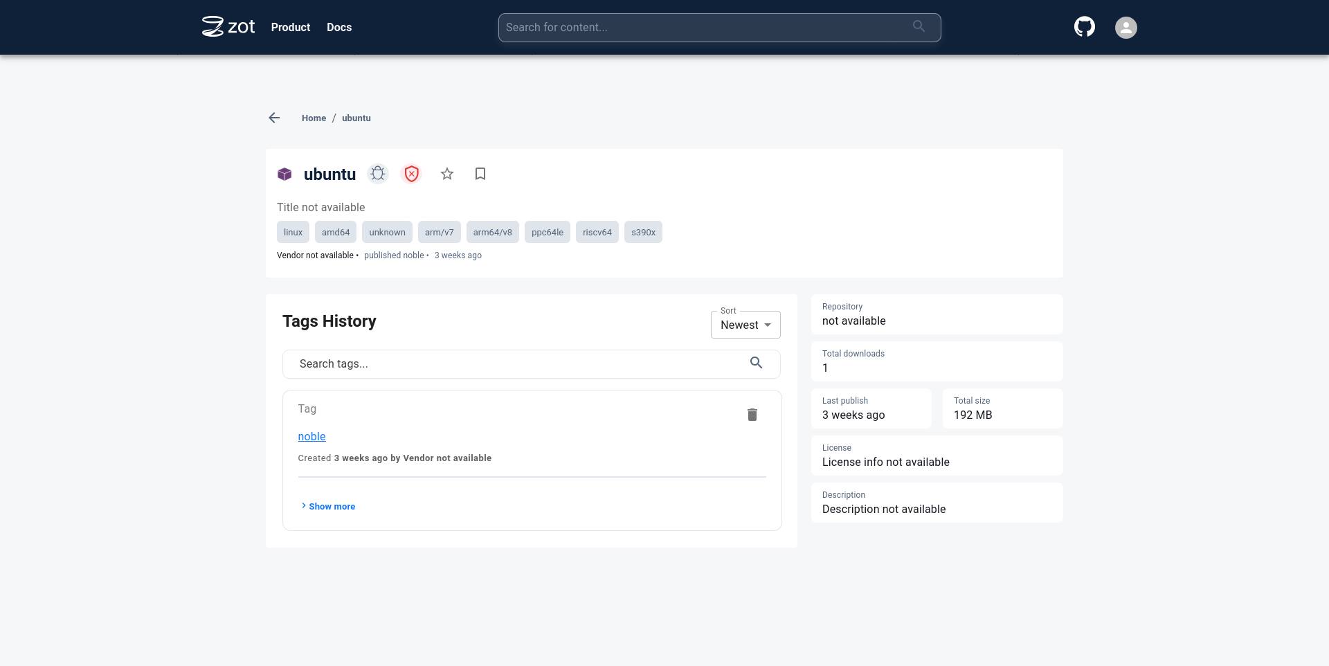This screenshot has width=1329, height=666.
Task: Open the user account avatar
Action: tap(1125, 28)
